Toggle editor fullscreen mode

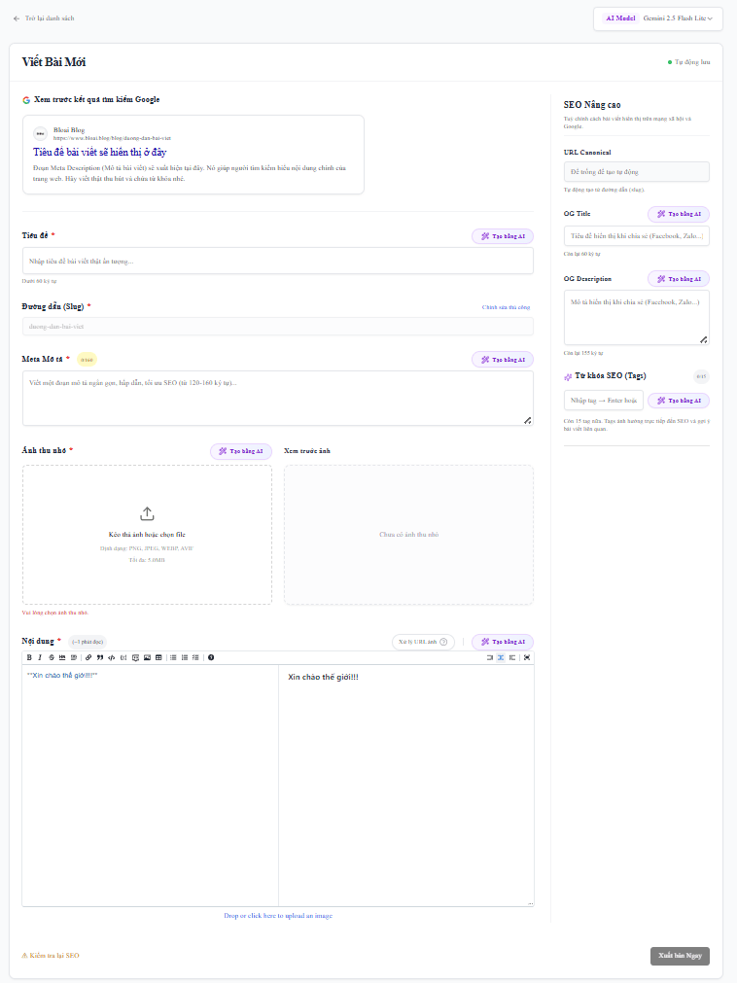(527, 657)
